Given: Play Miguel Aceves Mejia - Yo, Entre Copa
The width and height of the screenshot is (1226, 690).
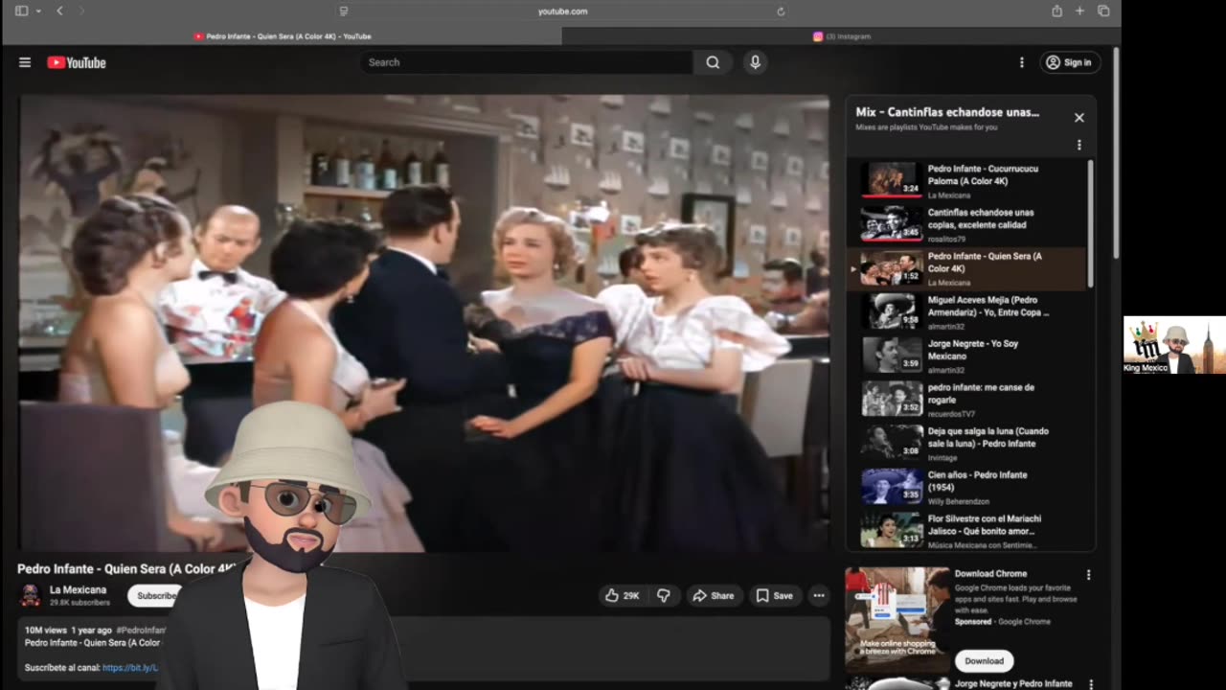Looking at the screenshot, I should tap(967, 311).
